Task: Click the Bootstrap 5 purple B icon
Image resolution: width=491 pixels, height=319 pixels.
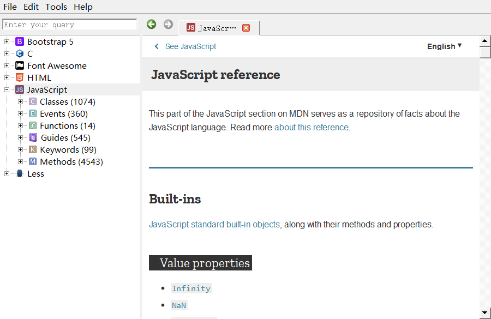Action: tap(20, 41)
